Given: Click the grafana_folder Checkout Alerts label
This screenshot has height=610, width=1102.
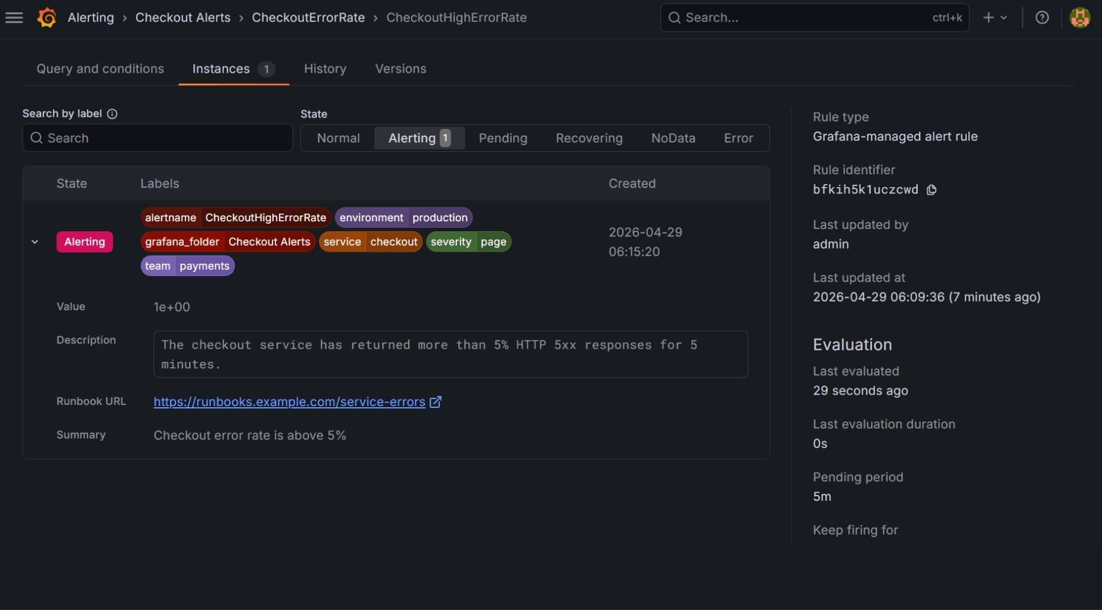Looking at the screenshot, I should tap(228, 242).
